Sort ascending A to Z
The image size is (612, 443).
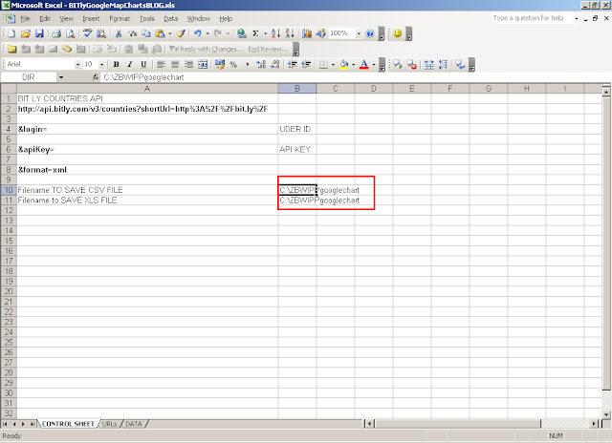(x=275, y=33)
